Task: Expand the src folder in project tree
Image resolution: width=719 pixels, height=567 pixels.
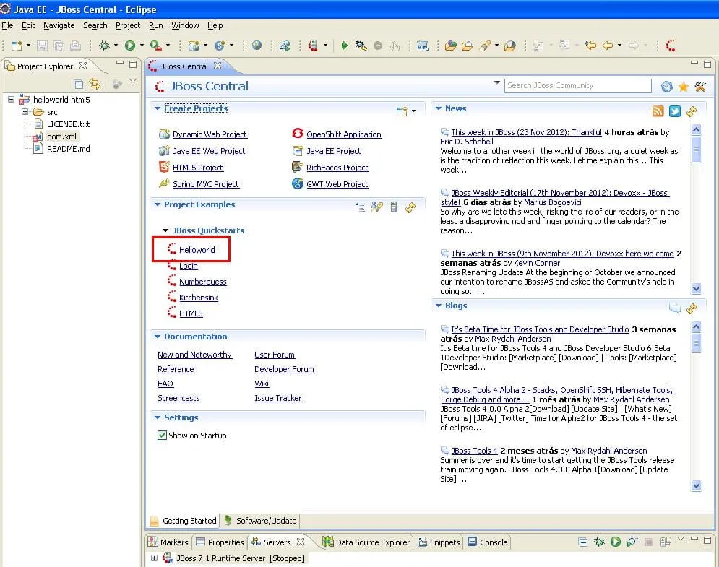Action: tap(25, 112)
